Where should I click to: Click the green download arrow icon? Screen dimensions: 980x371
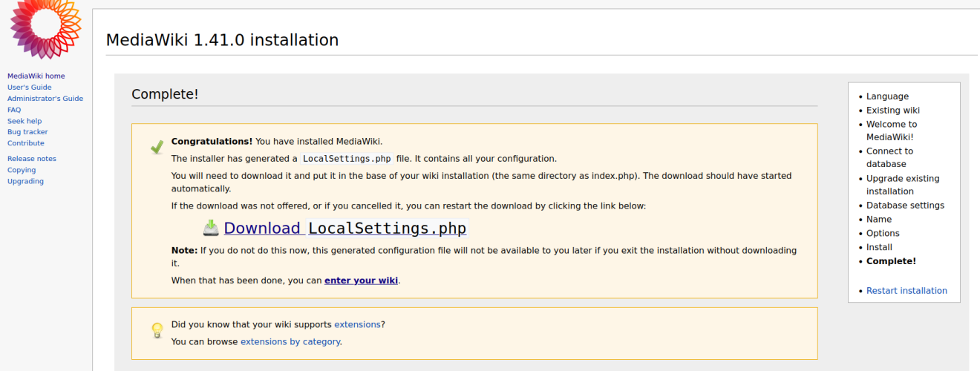(x=212, y=228)
